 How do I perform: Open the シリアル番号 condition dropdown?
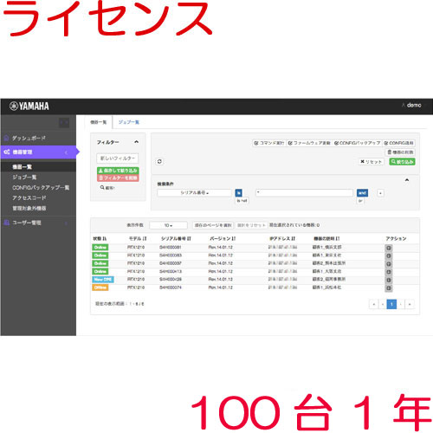coord(195,192)
